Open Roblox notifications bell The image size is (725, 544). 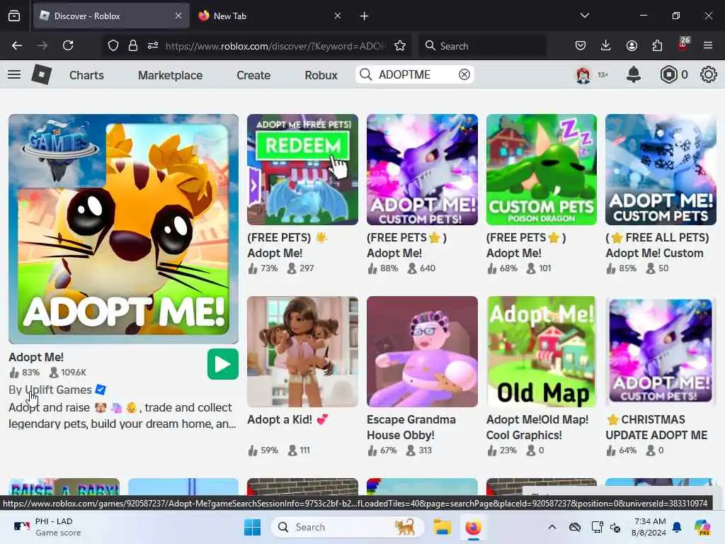tap(634, 74)
